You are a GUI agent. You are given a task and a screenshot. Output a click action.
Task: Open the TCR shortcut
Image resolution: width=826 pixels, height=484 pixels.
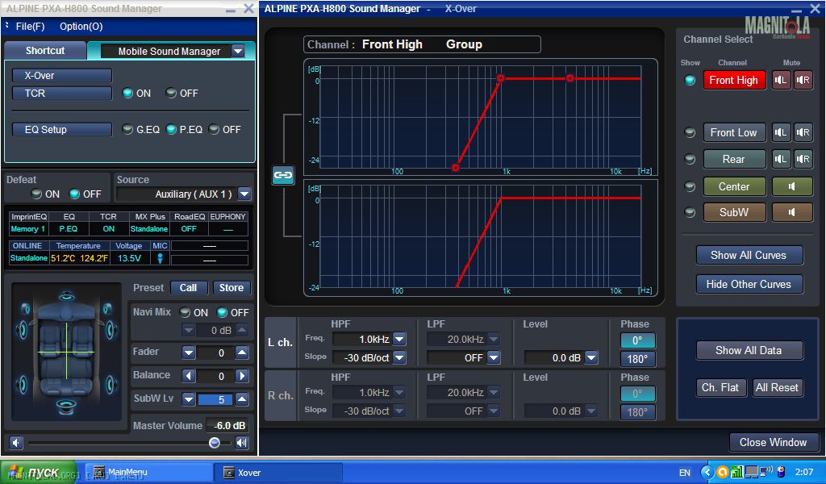tap(61, 94)
